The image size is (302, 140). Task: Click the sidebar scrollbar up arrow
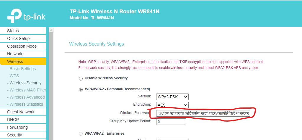[x=51, y=30]
